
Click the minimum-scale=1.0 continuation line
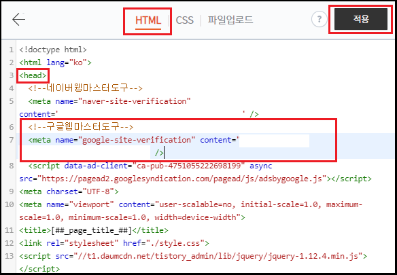click(x=132, y=217)
